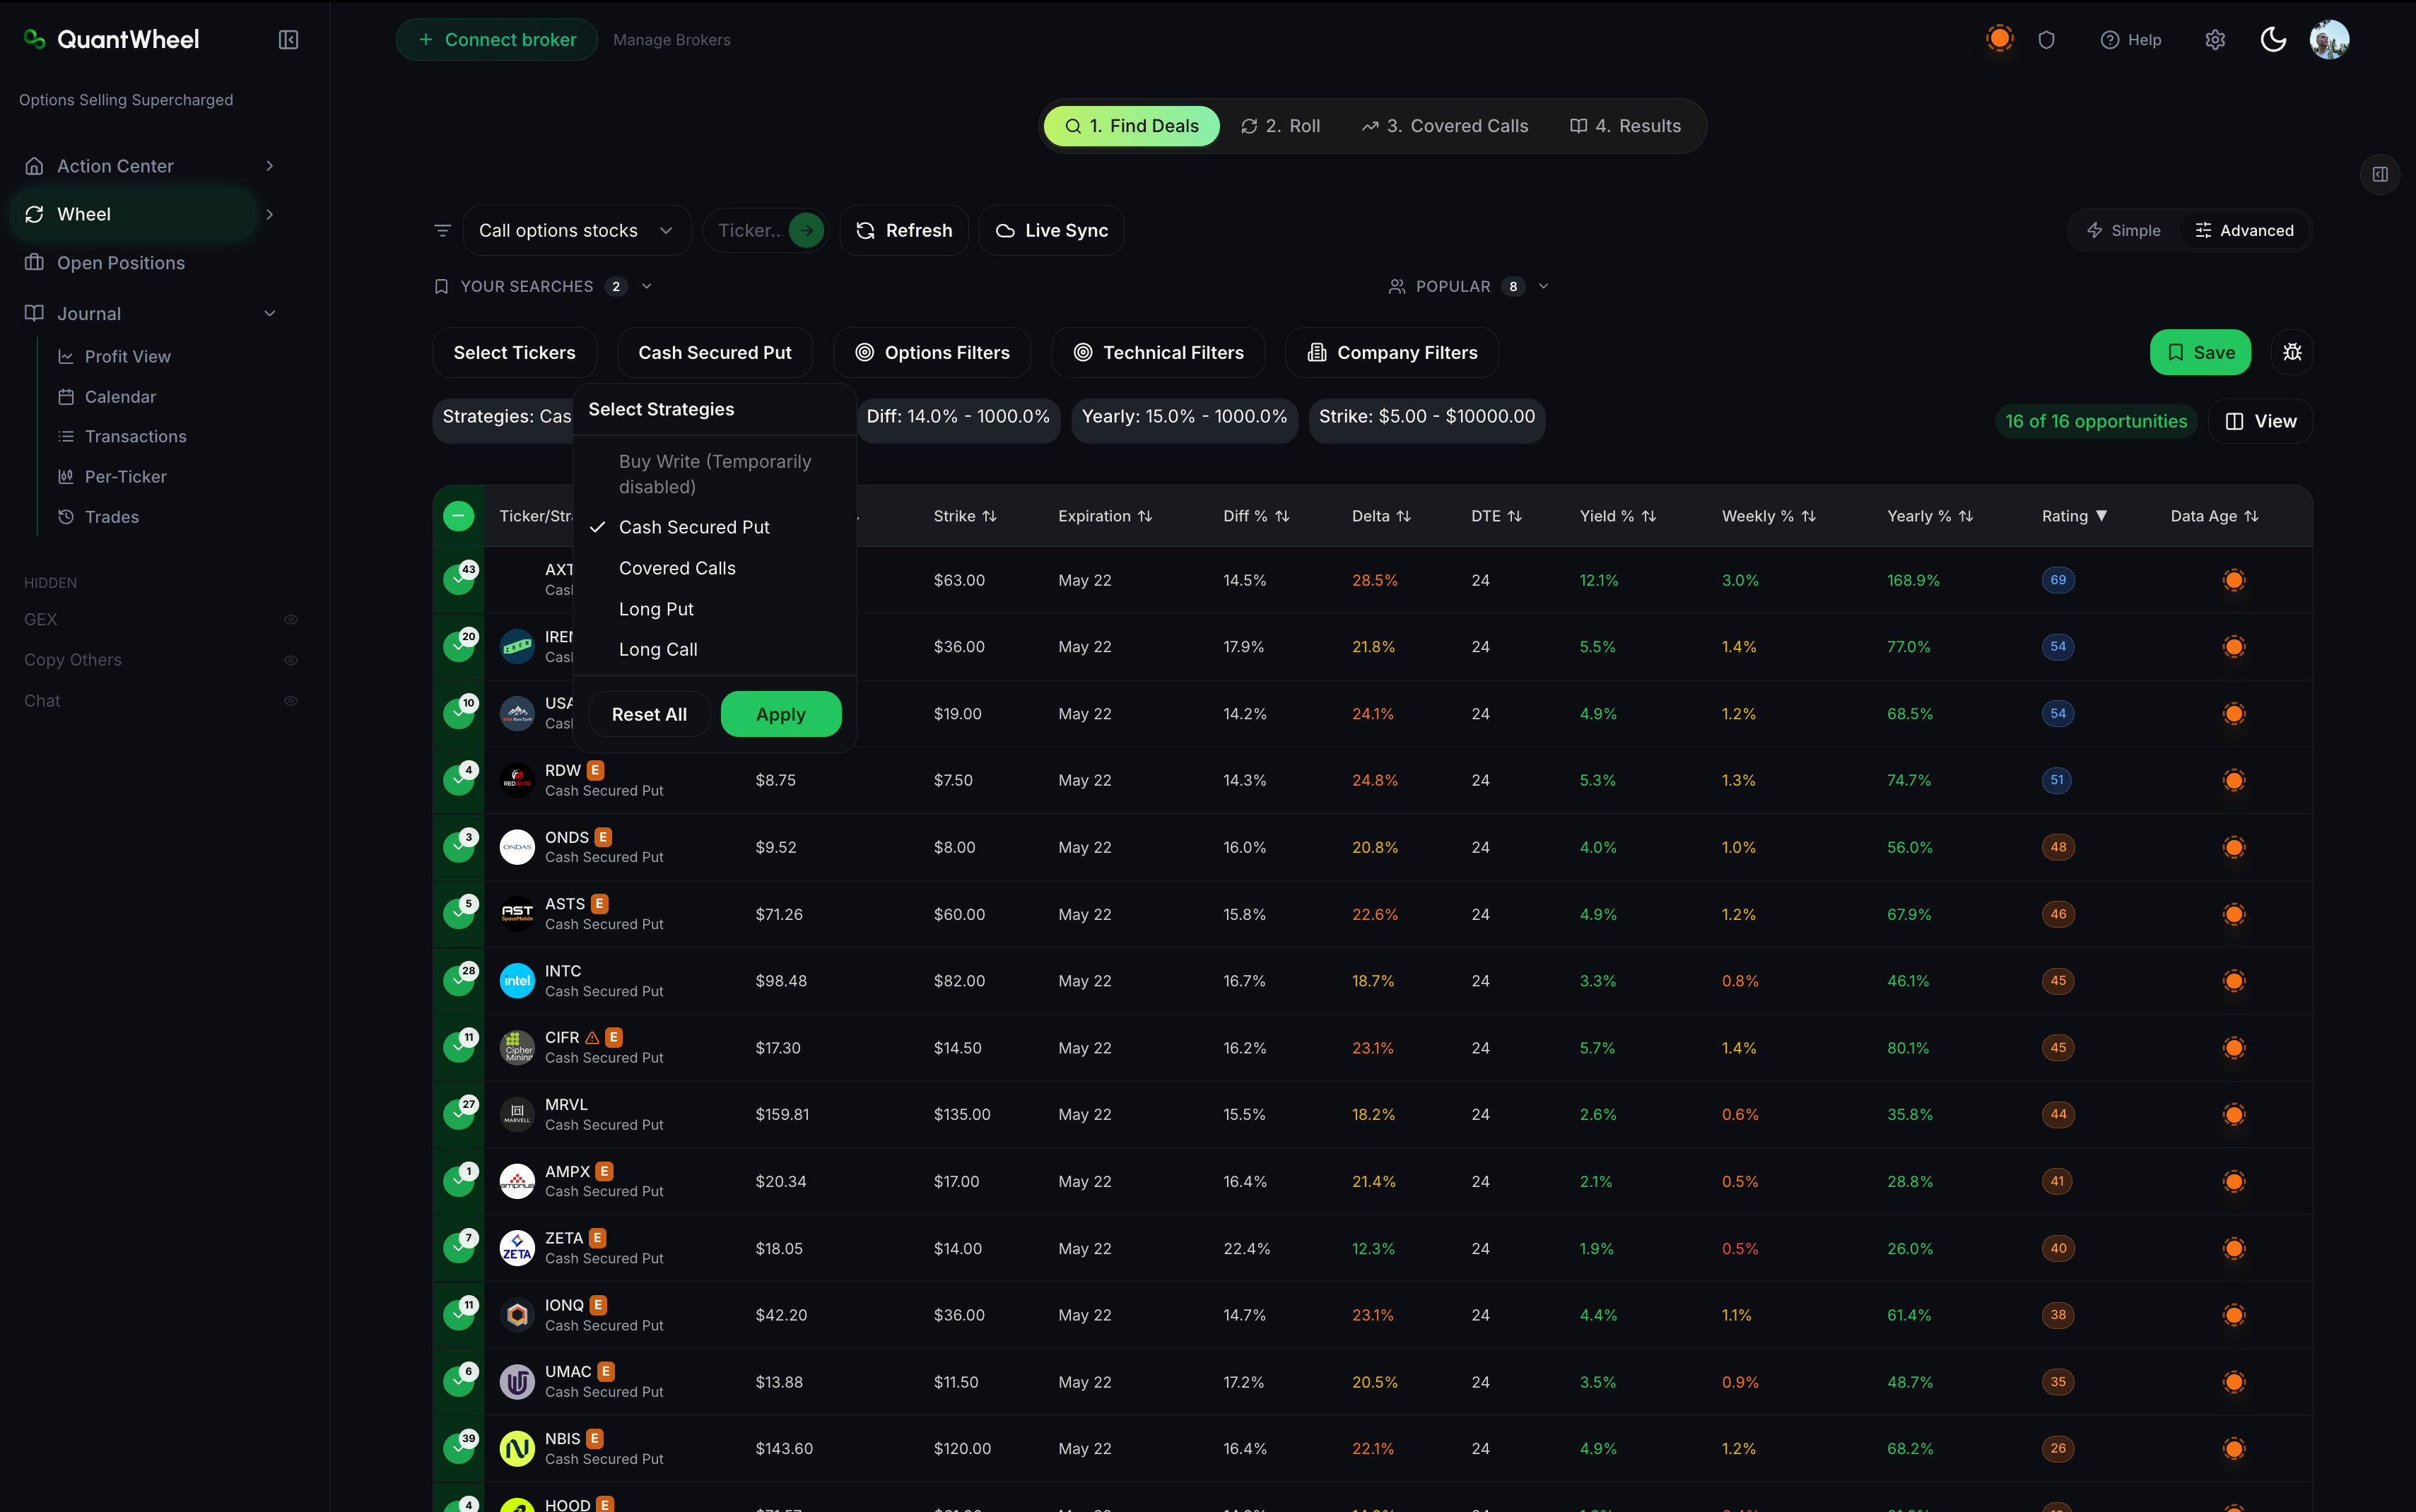Toggle the ONDS row checkbox
Viewport: 2416px width, 1512px height.
[459, 847]
